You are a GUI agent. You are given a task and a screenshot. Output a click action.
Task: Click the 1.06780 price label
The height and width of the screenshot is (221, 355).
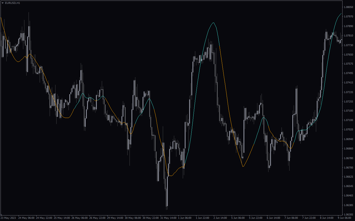coord(348,158)
